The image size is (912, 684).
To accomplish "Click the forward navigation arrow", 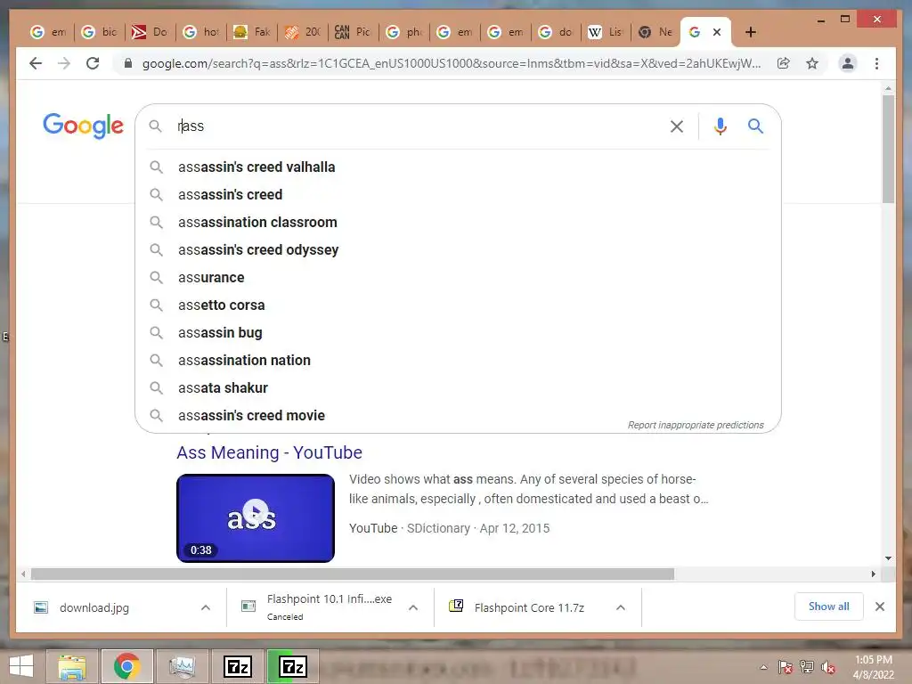I will click(64, 63).
